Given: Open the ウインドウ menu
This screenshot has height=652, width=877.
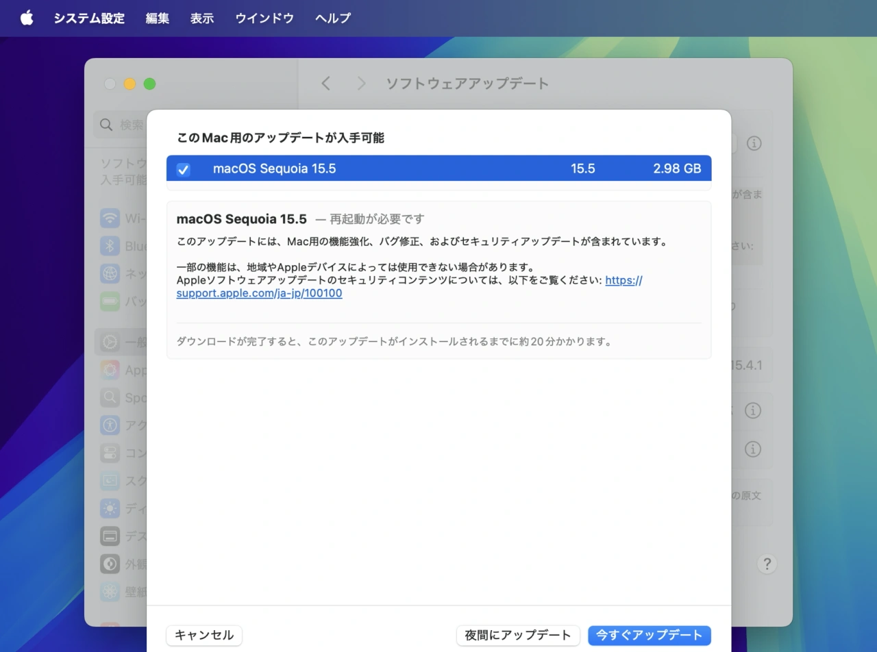Looking at the screenshot, I should (264, 18).
